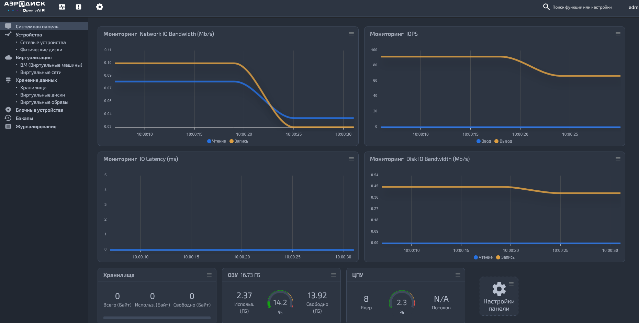Image resolution: width=639 pixels, height=323 pixels.
Task: Select Системная панель in the sidebar
Action: point(37,26)
